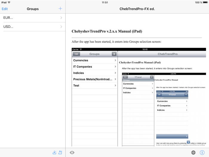Viewport: 209px width, 157px height.
Task: Tap the Edit button in Groups header
Action: tap(5, 9)
